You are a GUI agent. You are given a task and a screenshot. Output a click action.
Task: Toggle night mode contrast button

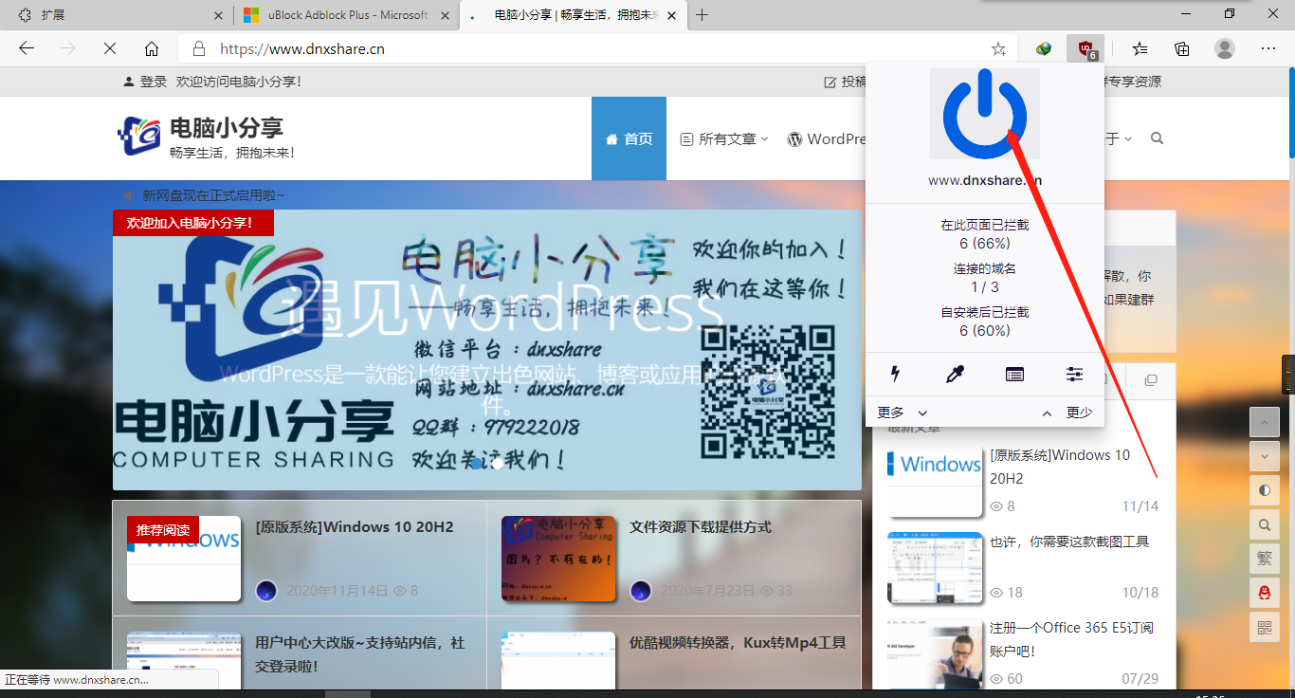[1265, 490]
